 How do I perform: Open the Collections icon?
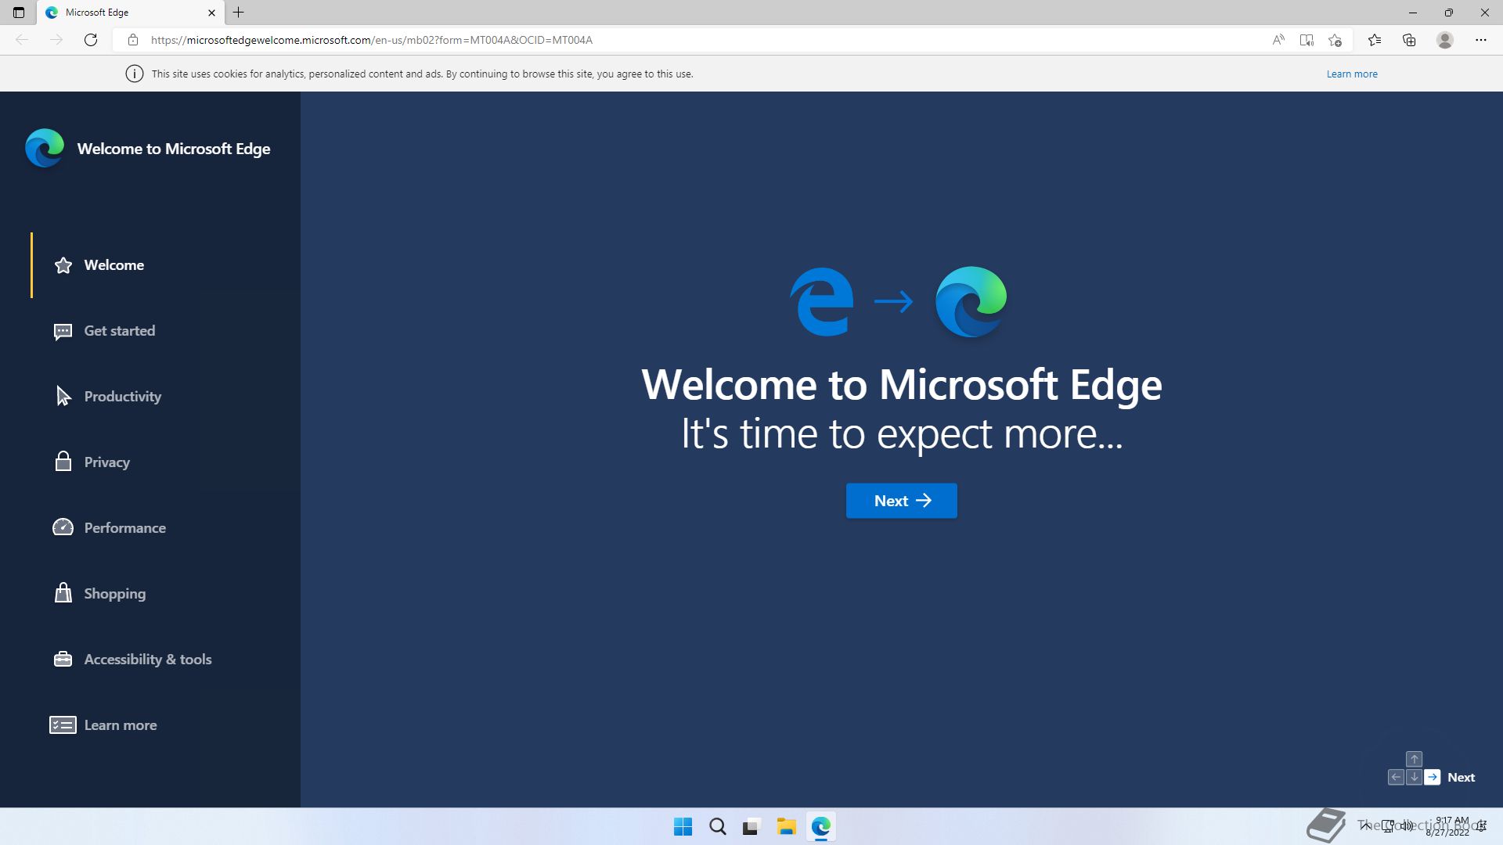click(x=1409, y=40)
